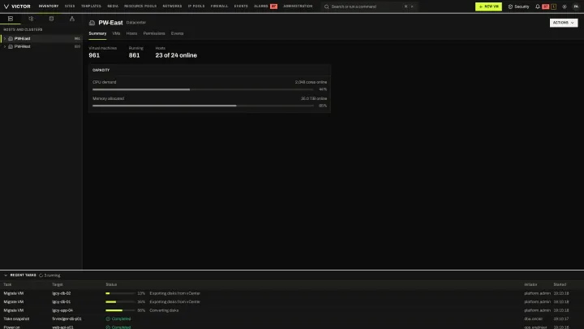Open the Networks menu
Screen dimensions: 584x329
tap(172, 6)
